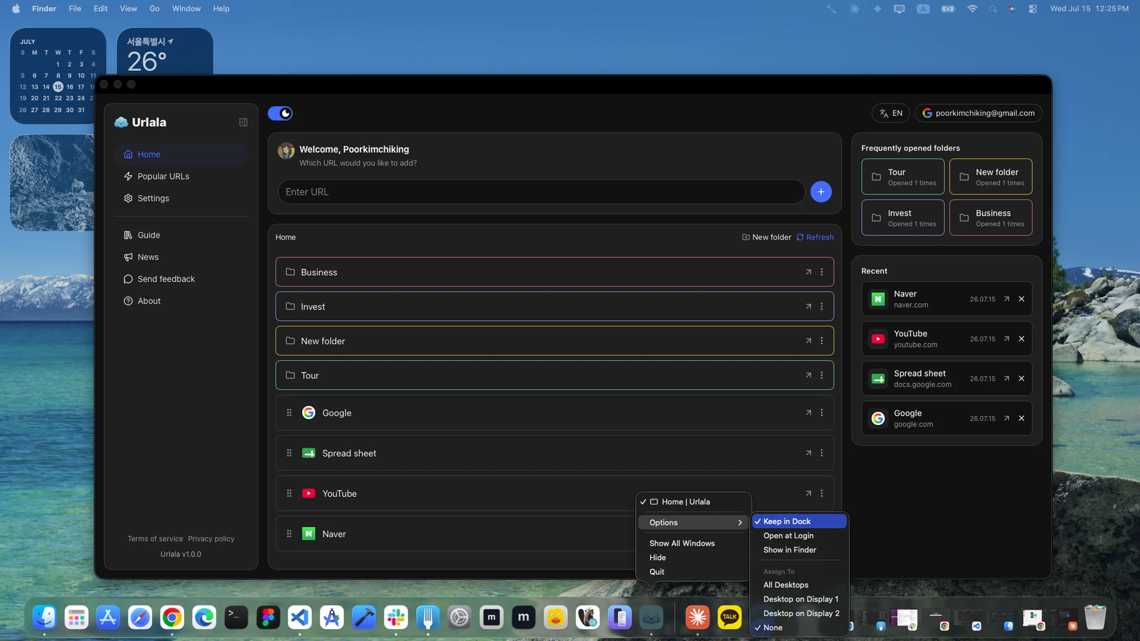
Task: Open Settings in the sidebar
Action: click(180, 198)
